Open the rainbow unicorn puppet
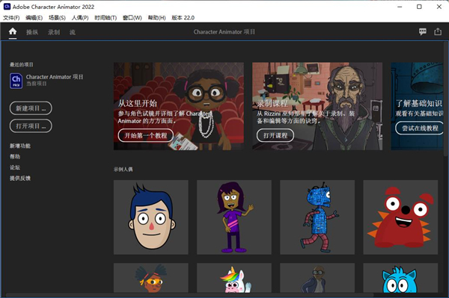 (234, 278)
